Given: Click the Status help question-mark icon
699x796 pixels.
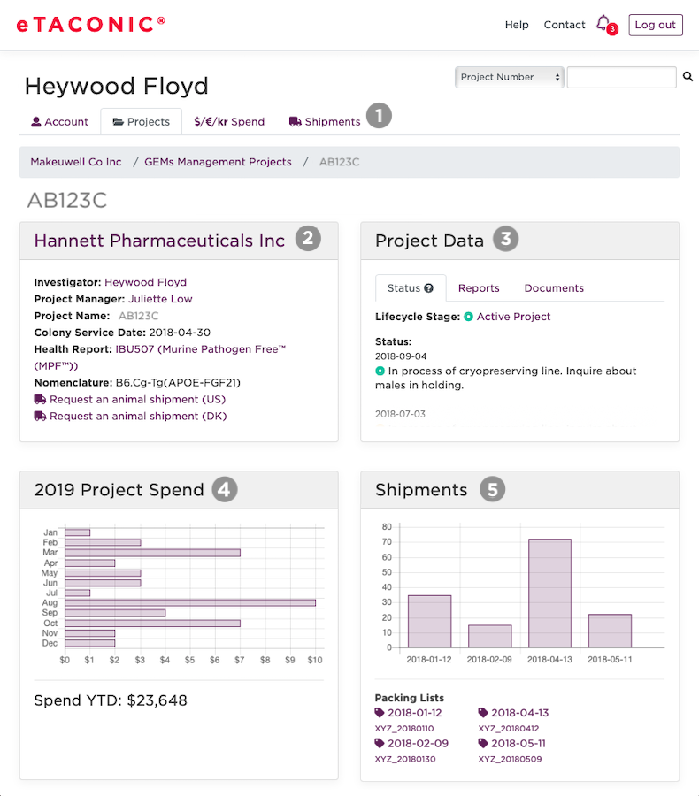Looking at the screenshot, I should [x=429, y=288].
